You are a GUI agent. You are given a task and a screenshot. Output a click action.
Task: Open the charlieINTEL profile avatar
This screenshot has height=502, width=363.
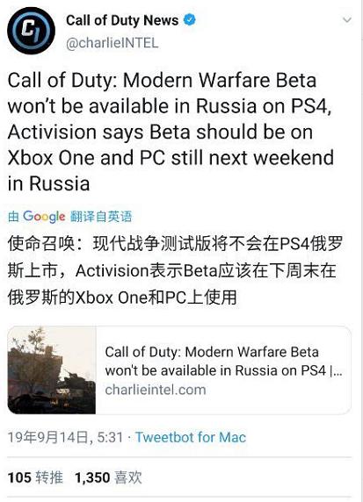[31, 31]
